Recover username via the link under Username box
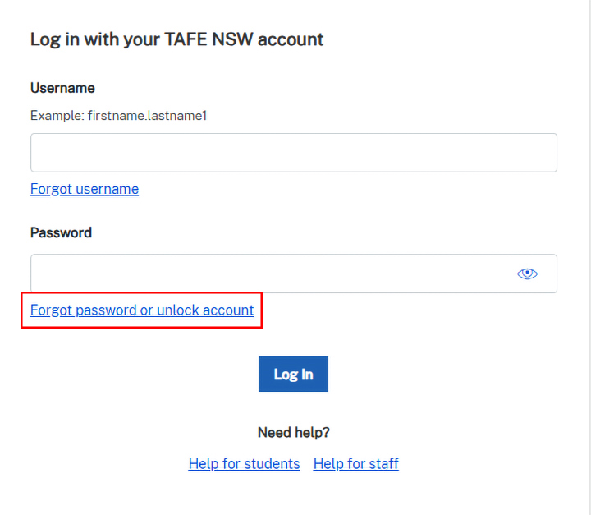 [85, 189]
